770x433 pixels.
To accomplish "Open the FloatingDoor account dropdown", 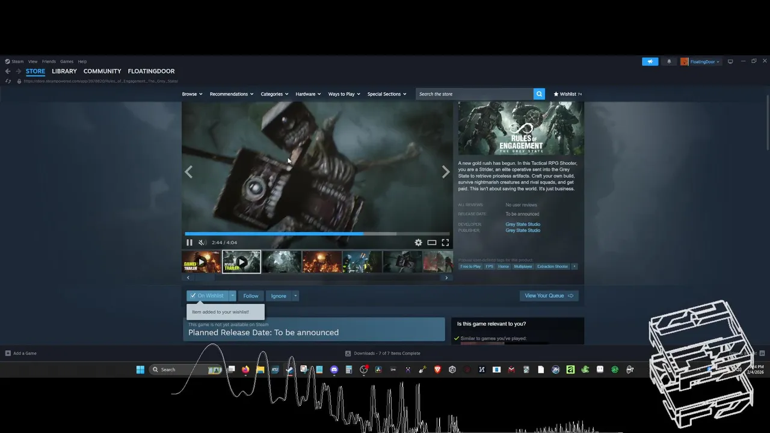I will point(700,61).
